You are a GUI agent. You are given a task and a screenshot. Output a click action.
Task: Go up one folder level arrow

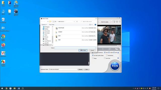coord(48,21)
